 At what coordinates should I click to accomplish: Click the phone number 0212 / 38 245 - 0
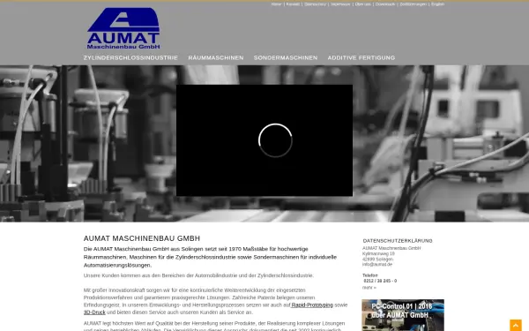click(x=380, y=281)
